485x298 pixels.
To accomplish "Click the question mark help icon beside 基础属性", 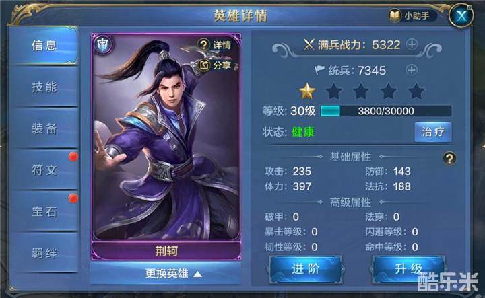I will pyautogui.click(x=449, y=159).
